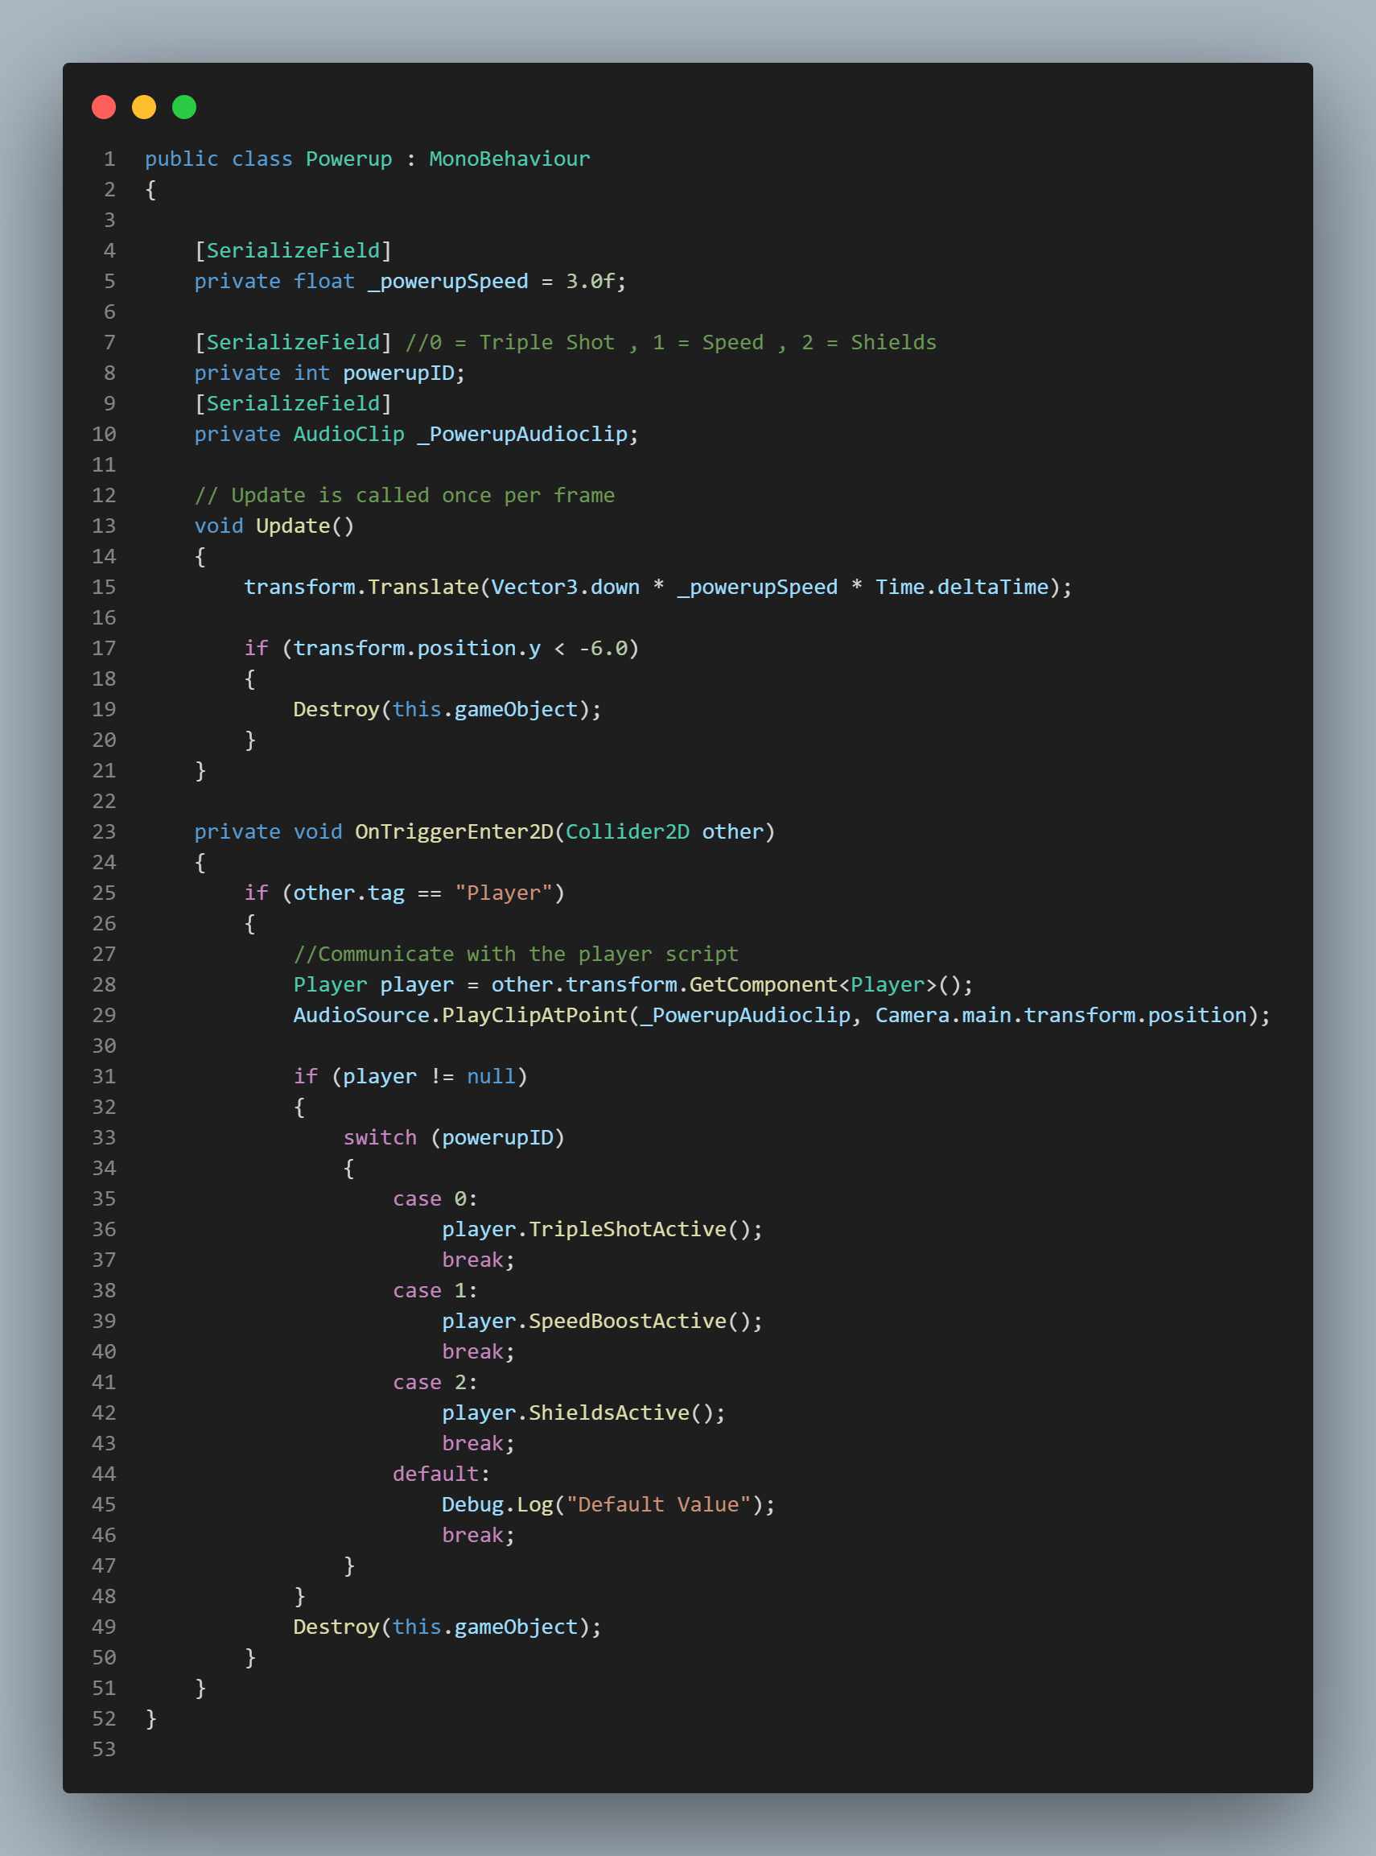The height and width of the screenshot is (1856, 1376).
Task: Click the green maximize window dot
Action: pos(184,108)
